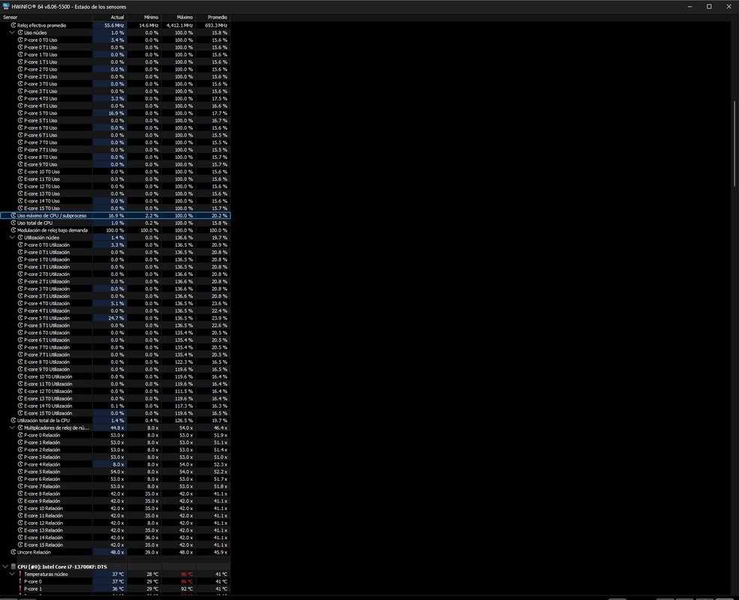The height and width of the screenshot is (600, 739).
Task: Click the 96 °C maximum of Temperaturas núcleo
Action: click(187, 574)
